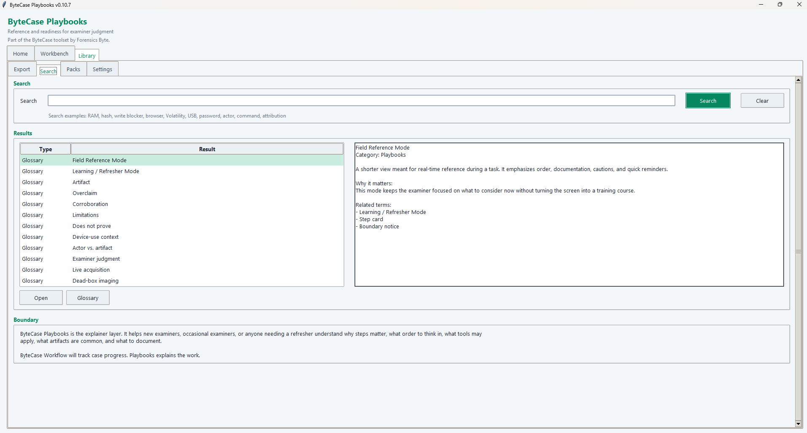Click 'Category: Playbooks' line in detail pane

381,155
